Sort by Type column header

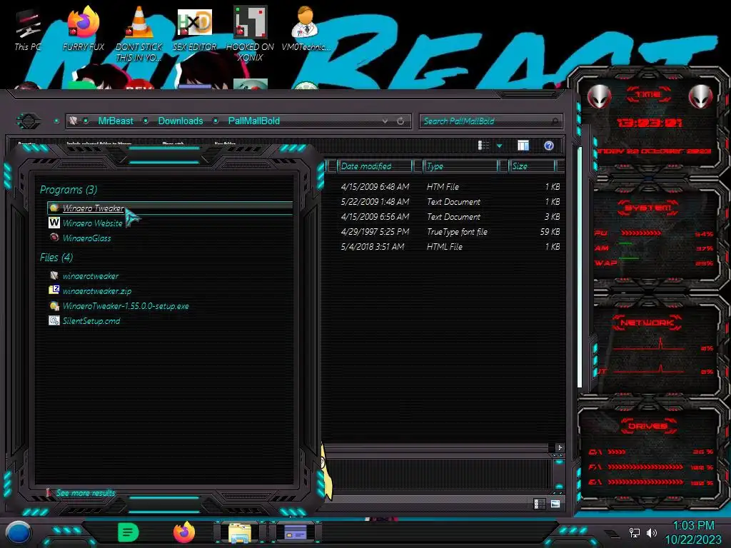(460, 166)
